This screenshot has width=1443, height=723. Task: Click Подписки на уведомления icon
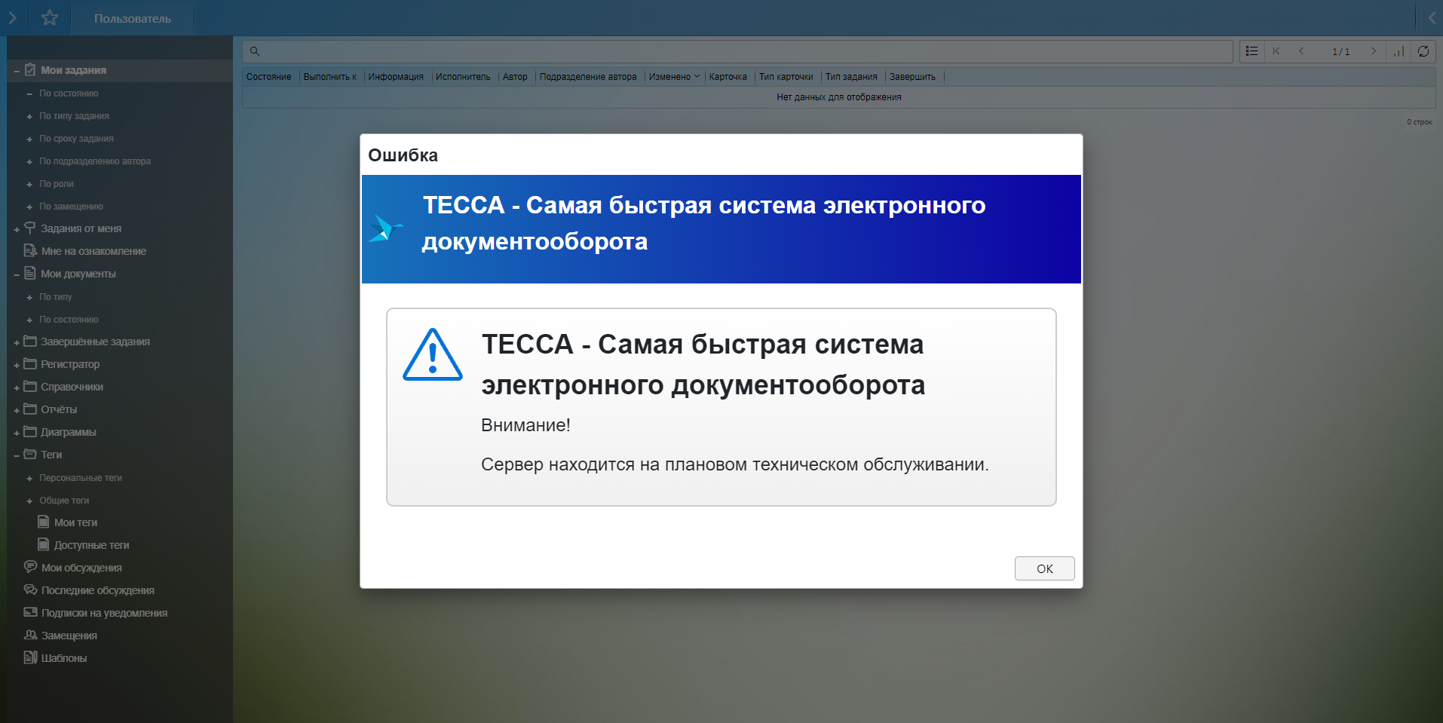coord(30,612)
